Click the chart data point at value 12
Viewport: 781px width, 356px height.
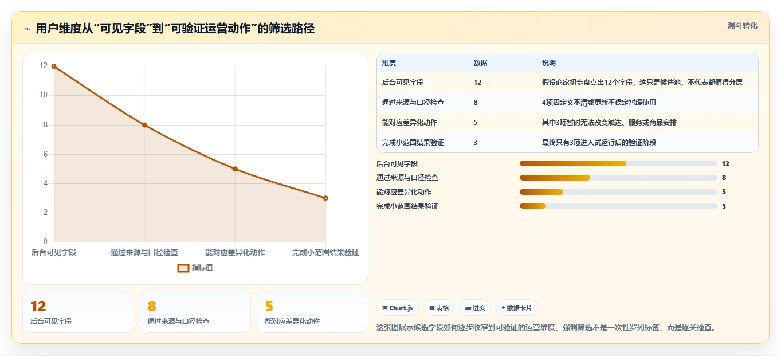pos(54,66)
